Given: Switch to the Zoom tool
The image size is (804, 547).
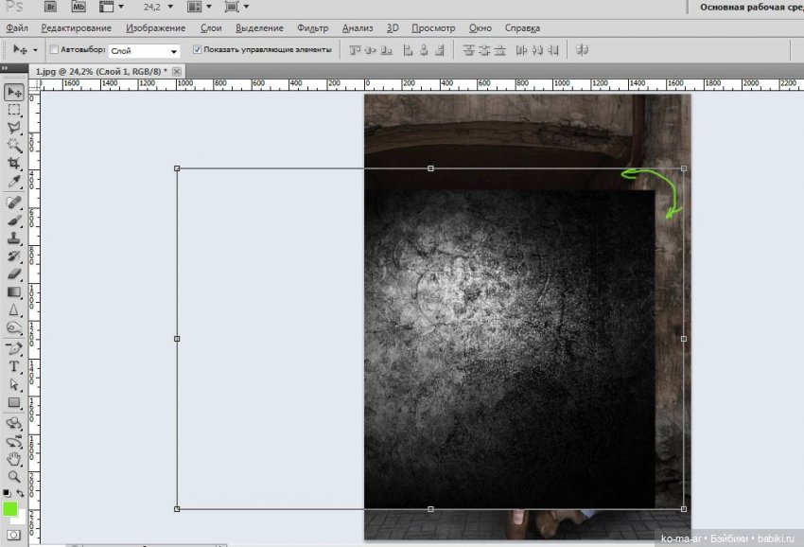Looking at the screenshot, I should [14, 476].
